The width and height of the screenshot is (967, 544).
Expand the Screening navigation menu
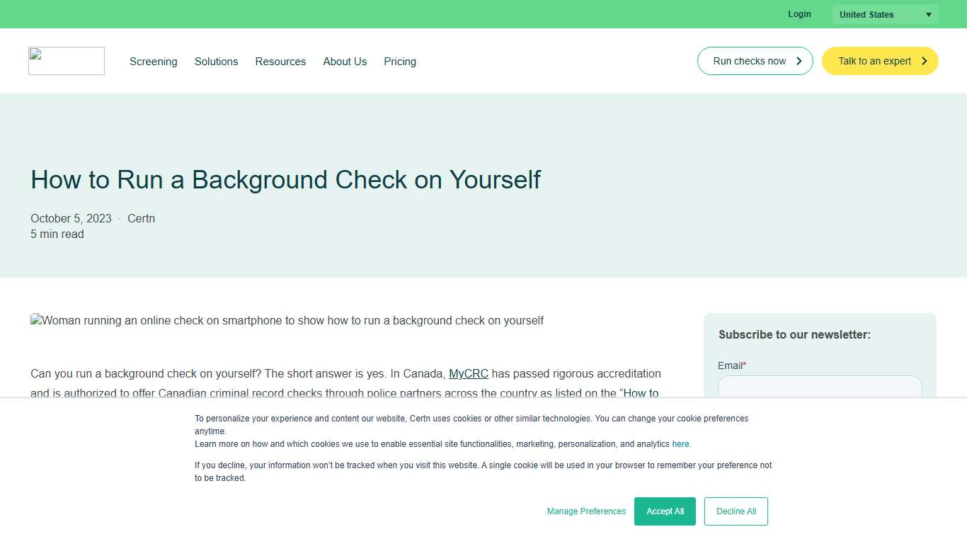coord(153,62)
